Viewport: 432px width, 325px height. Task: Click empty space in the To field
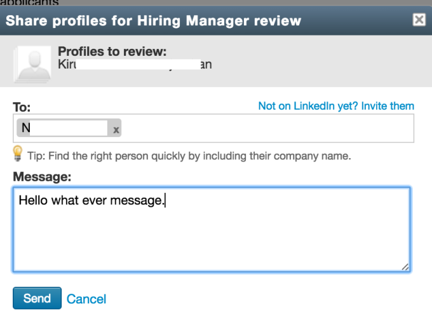click(267, 129)
